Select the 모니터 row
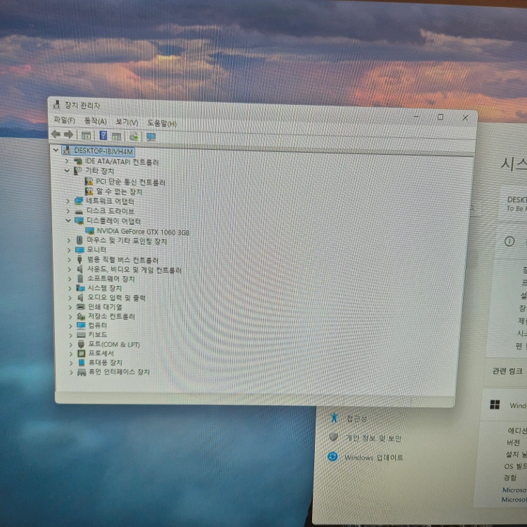 tap(97, 249)
